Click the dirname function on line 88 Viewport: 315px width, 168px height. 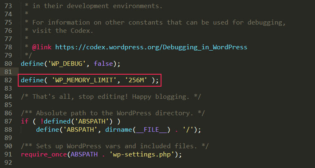pos(118,130)
